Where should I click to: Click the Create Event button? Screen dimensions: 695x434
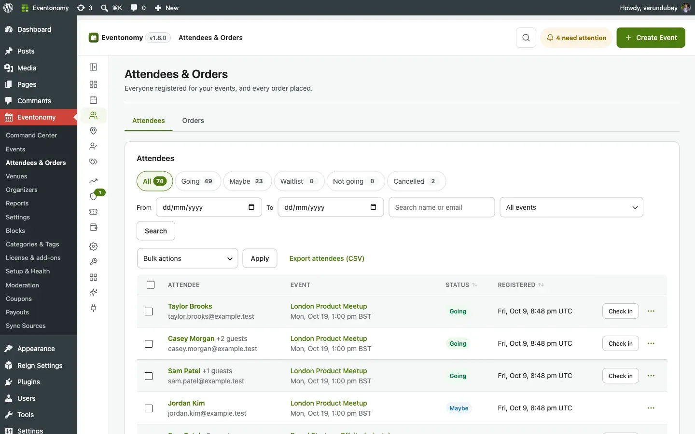click(x=651, y=38)
